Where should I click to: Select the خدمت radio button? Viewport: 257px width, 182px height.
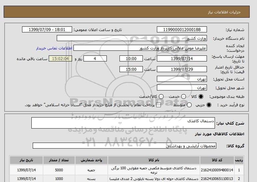184,97
